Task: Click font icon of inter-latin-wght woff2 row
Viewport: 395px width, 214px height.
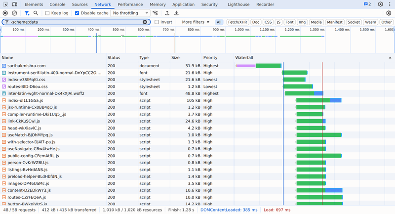Action: coord(4,93)
